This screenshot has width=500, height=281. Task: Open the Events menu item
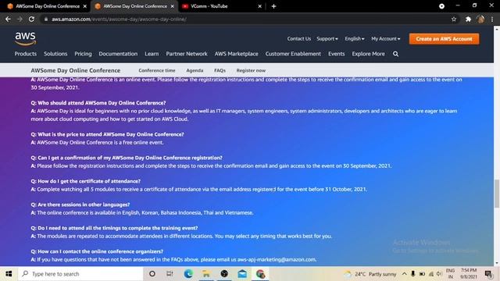(x=337, y=54)
